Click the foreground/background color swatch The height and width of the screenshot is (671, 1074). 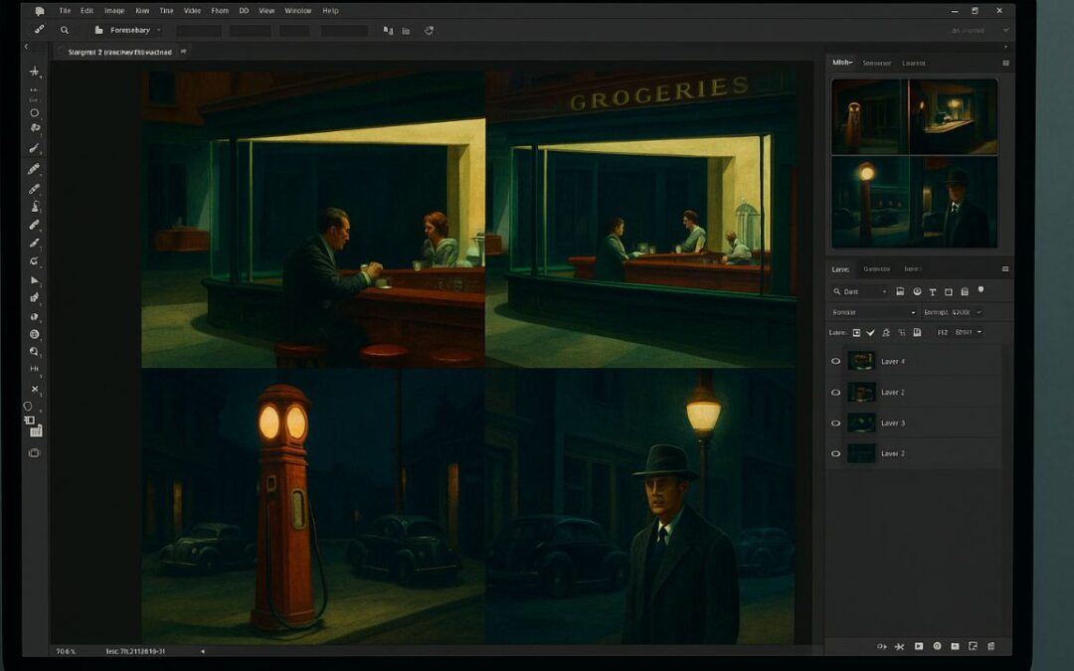pyautogui.click(x=36, y=430)
